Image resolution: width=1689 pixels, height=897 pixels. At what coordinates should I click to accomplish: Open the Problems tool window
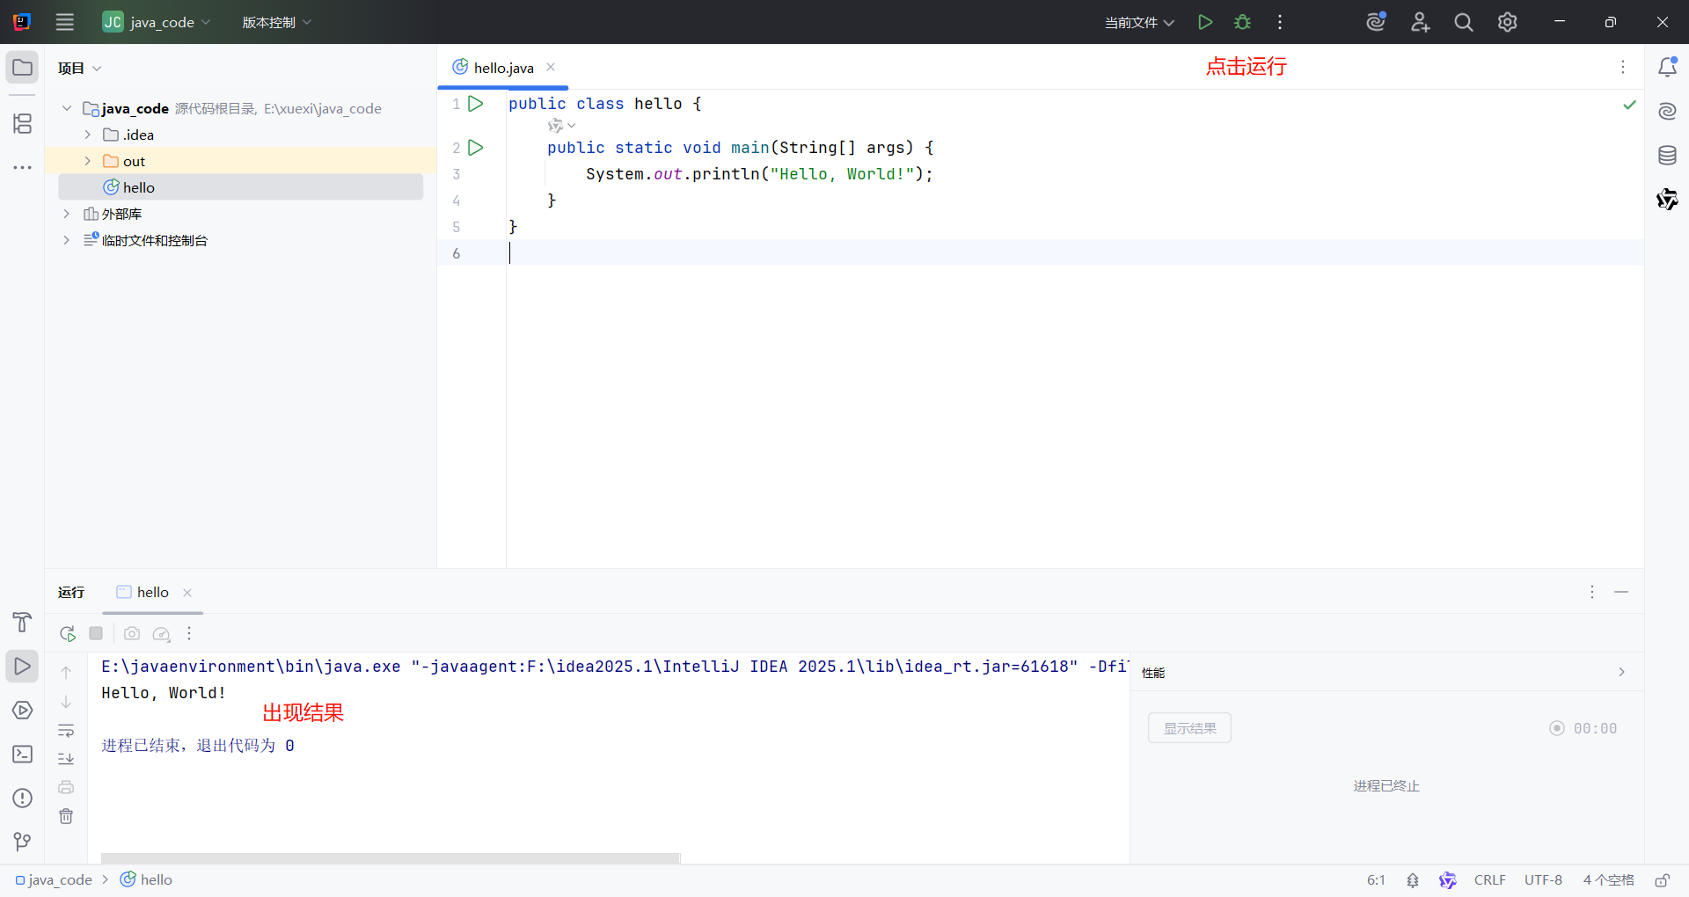(x=22, y=799)
